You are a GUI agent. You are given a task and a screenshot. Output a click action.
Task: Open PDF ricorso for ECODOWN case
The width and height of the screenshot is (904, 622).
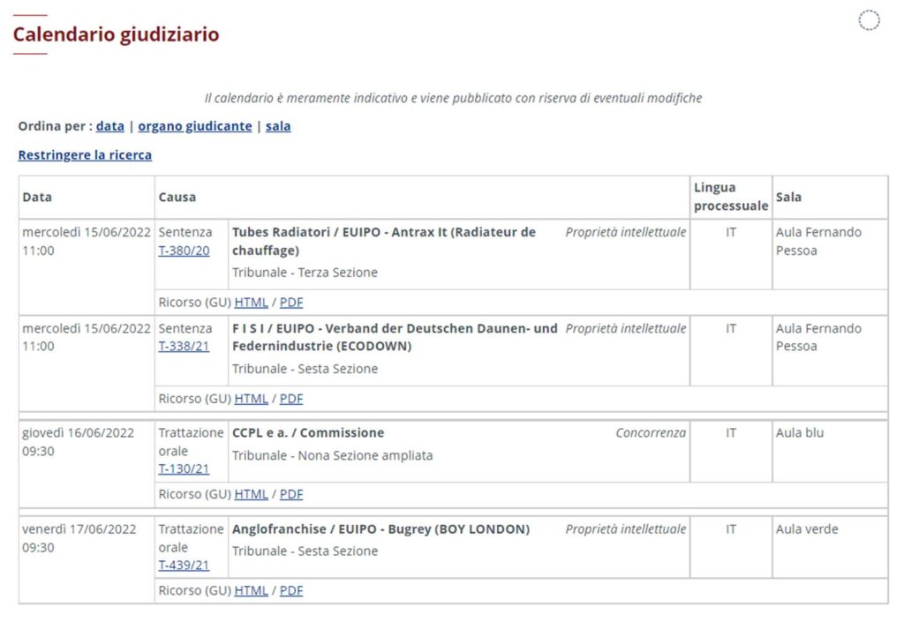[291, 399]
